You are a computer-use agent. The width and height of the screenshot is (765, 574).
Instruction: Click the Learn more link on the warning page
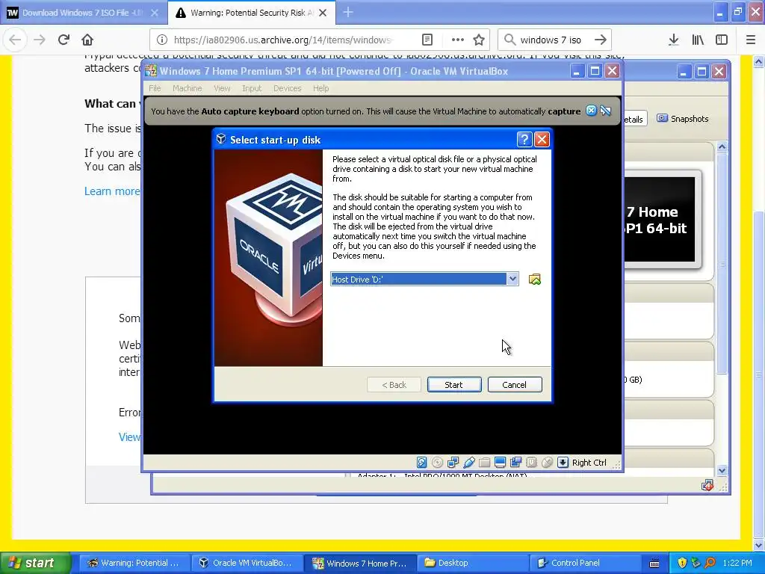[112, 191]
